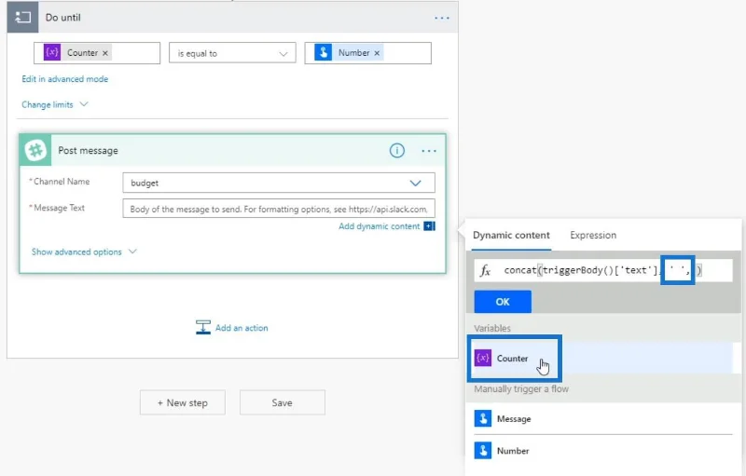Click the fx expression icon

point(485,270)
